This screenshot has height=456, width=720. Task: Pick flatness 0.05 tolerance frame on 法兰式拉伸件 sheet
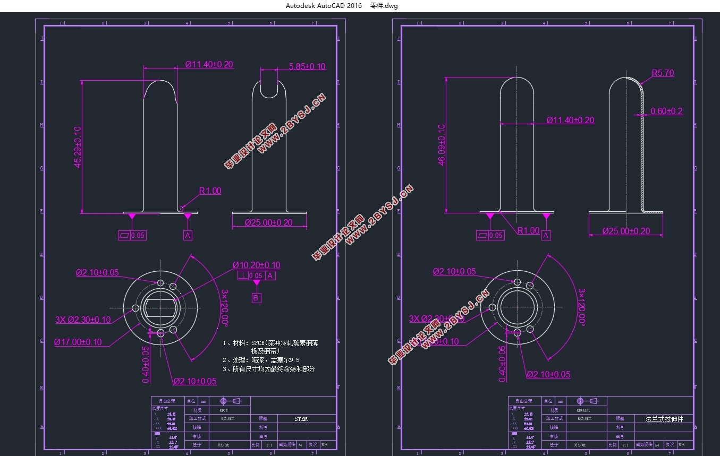tap(489, 235)
